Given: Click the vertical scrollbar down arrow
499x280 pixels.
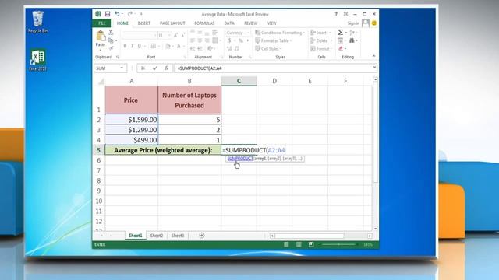Looking at the screenshot, I should 376,229.
